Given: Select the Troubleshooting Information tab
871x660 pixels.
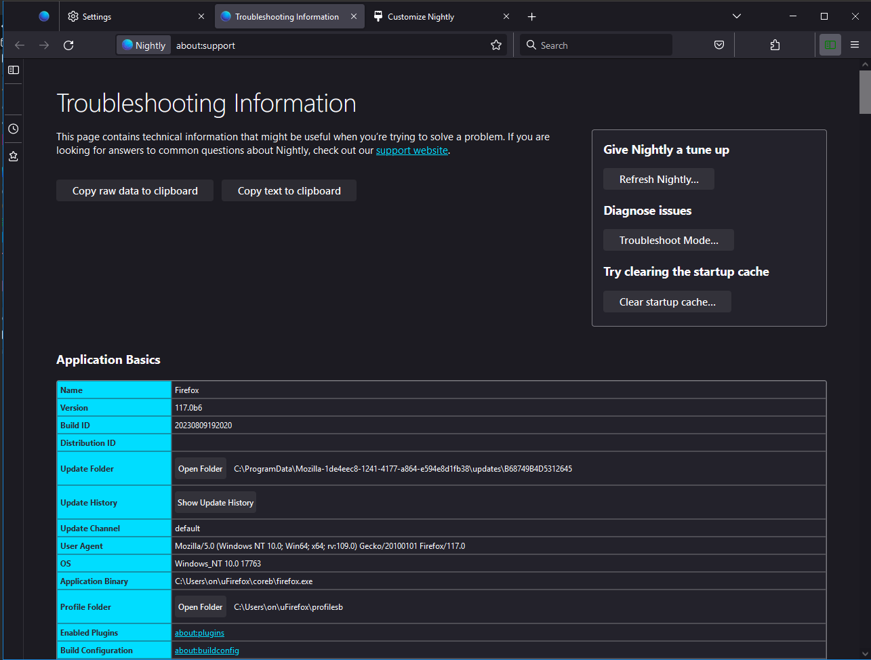Looking at the screenshot, I should pyautogui.click(x=289, y=17).
